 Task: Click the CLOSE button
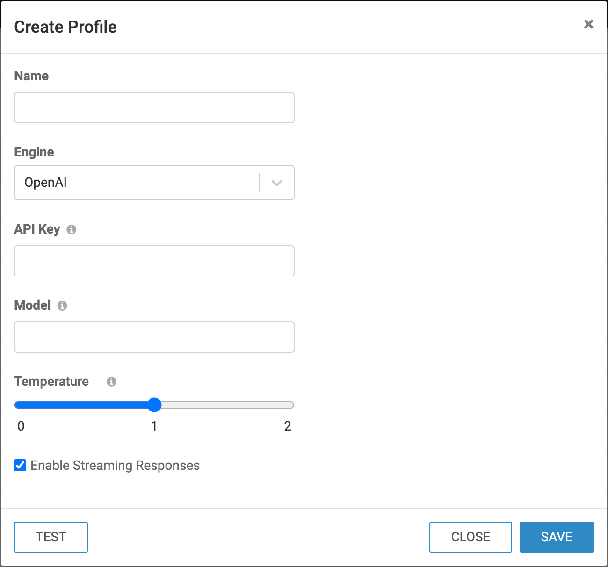[470, 537]
